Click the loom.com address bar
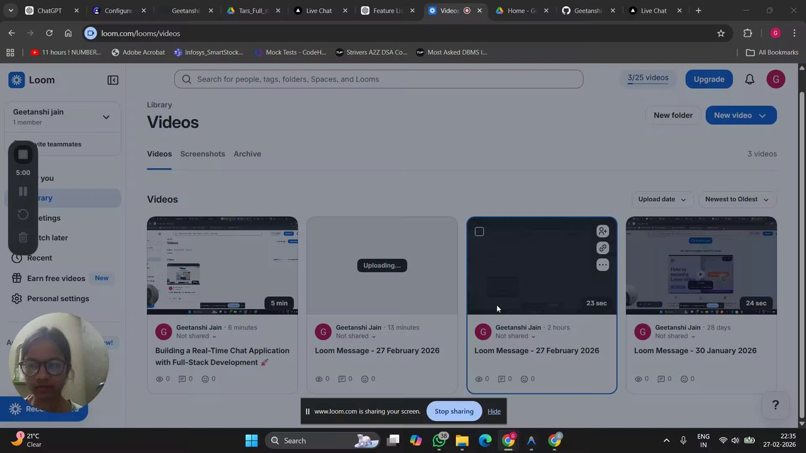The width and height of the screenshot is (806, 453). (x=403, y=33)
